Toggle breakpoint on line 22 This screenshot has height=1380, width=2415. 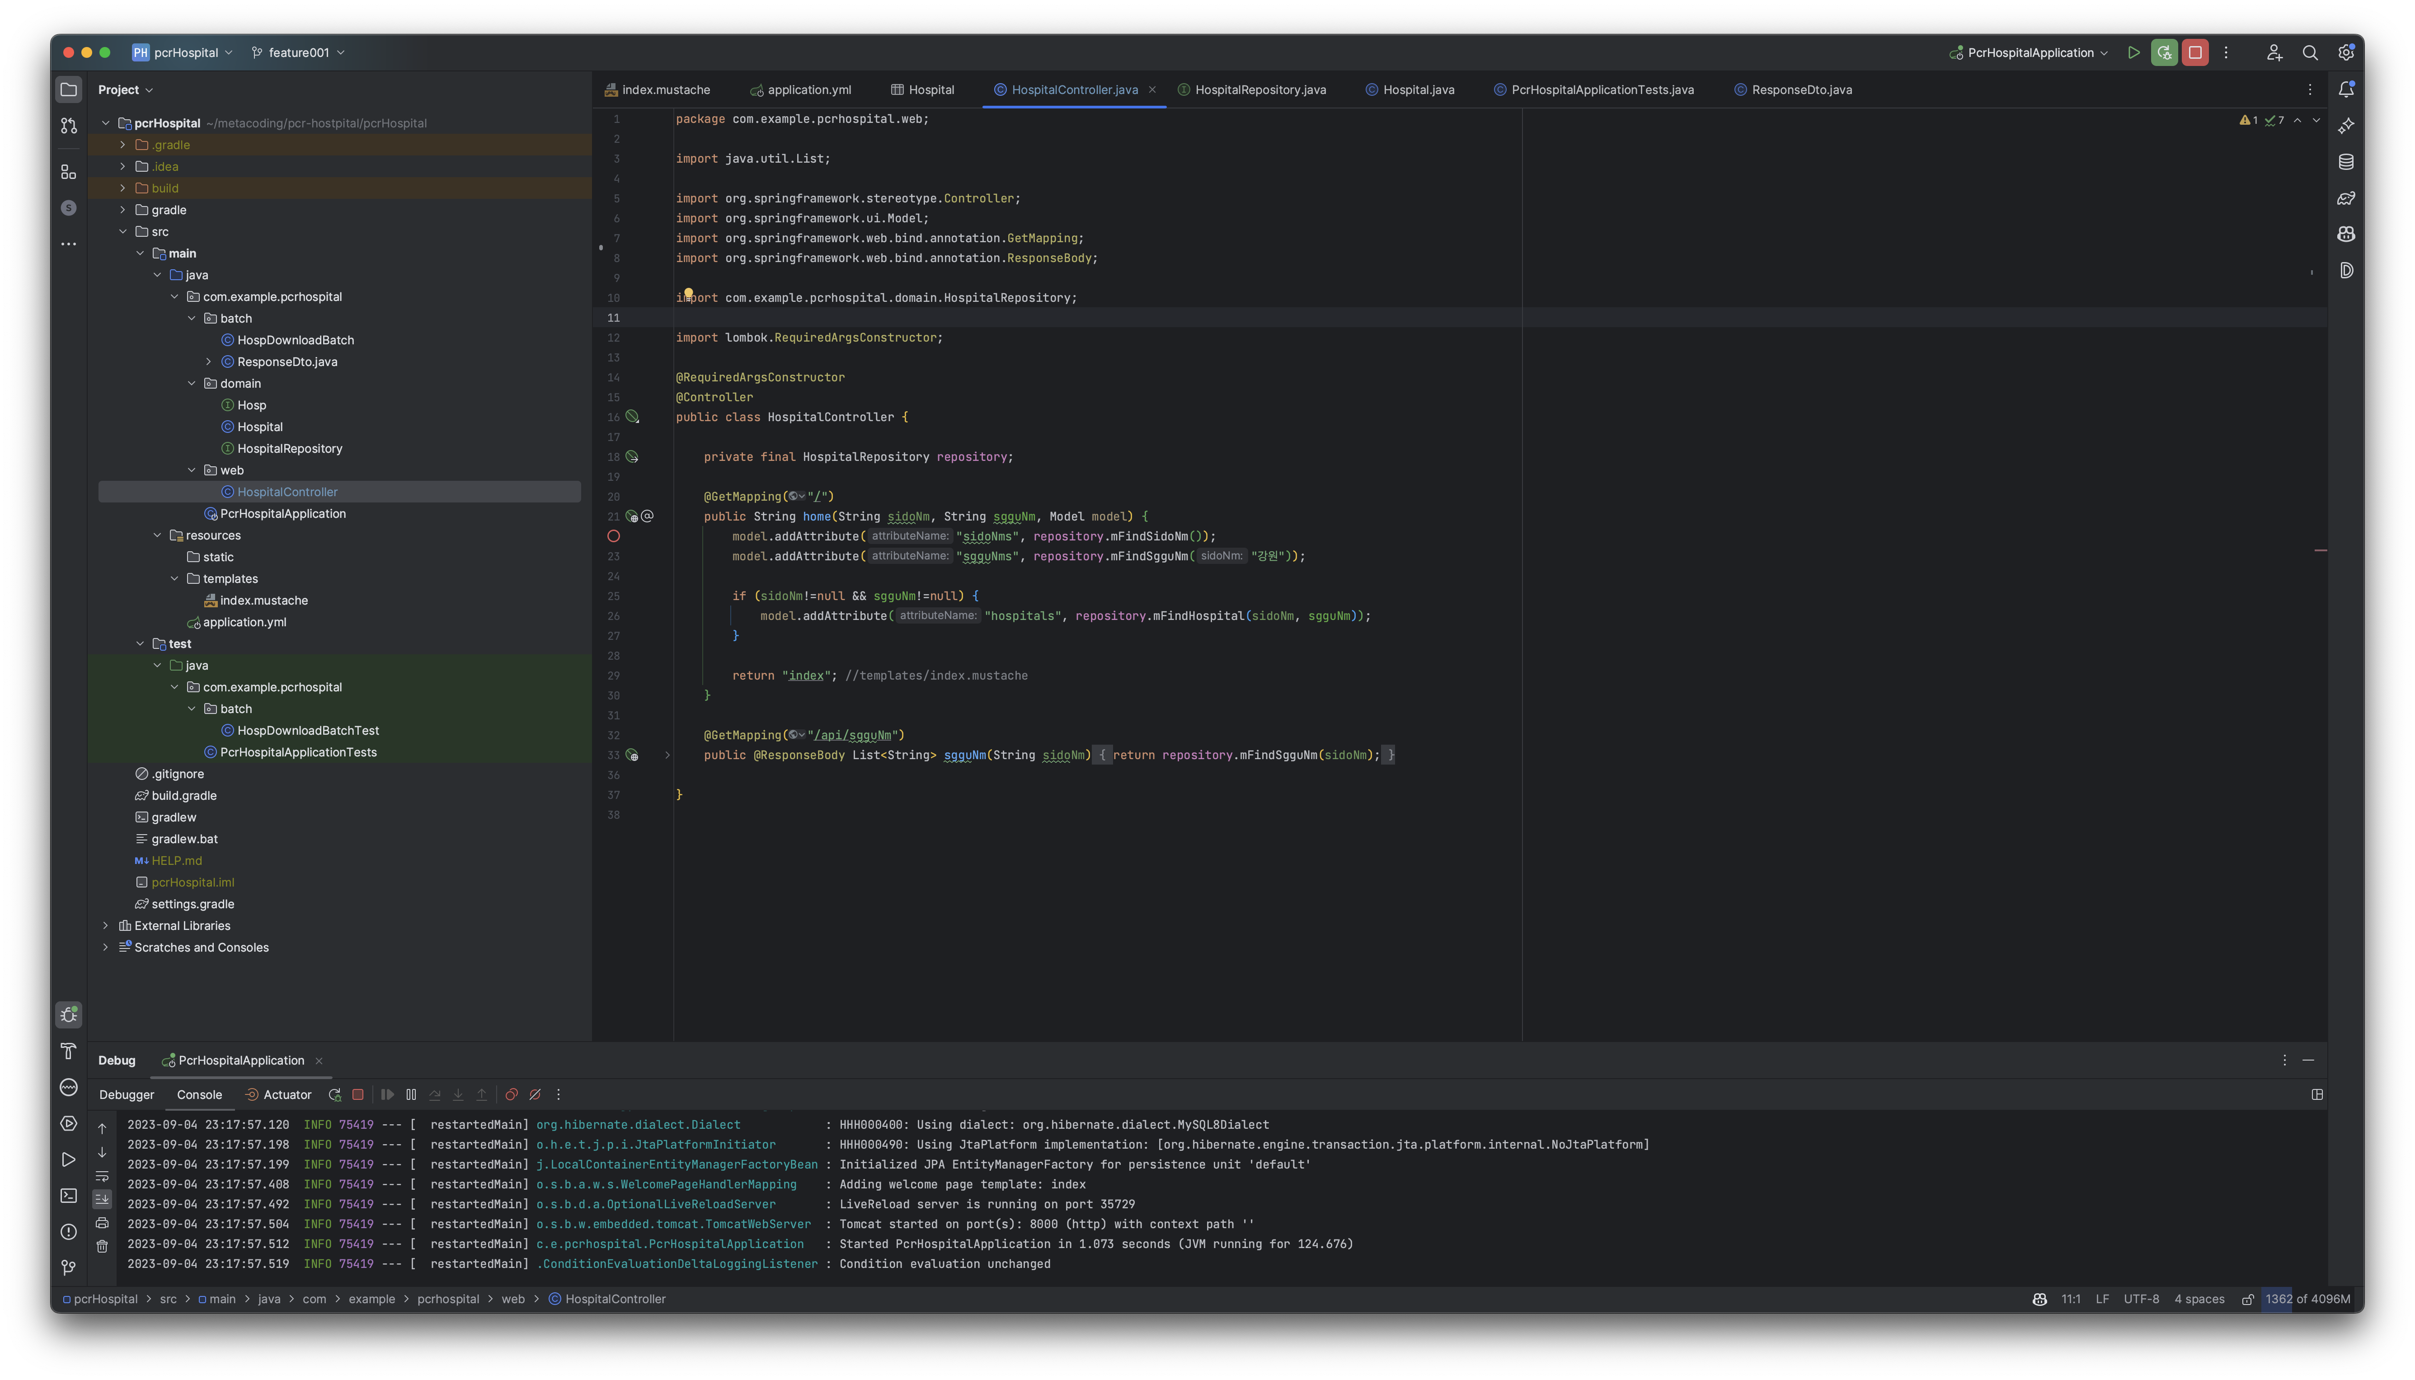pyautogui.click(x=613, y=536)
